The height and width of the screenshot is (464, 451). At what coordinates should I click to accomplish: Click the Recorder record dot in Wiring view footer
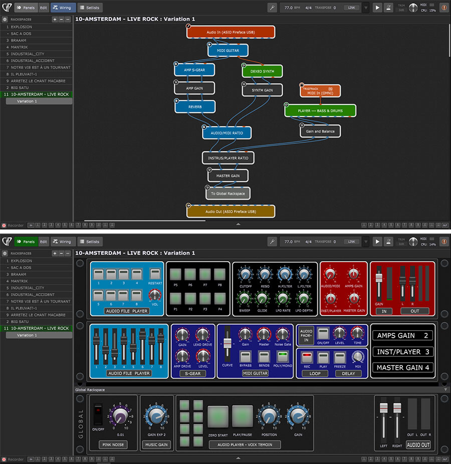pyautogui.click(x=4, y=225)
